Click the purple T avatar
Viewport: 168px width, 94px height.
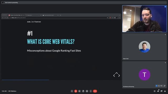pos(144,75)
